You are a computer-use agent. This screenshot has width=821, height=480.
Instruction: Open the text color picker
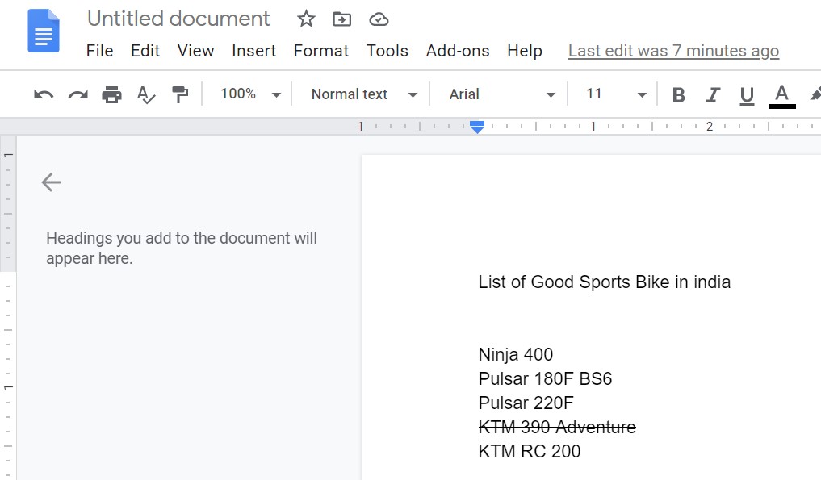782,96
